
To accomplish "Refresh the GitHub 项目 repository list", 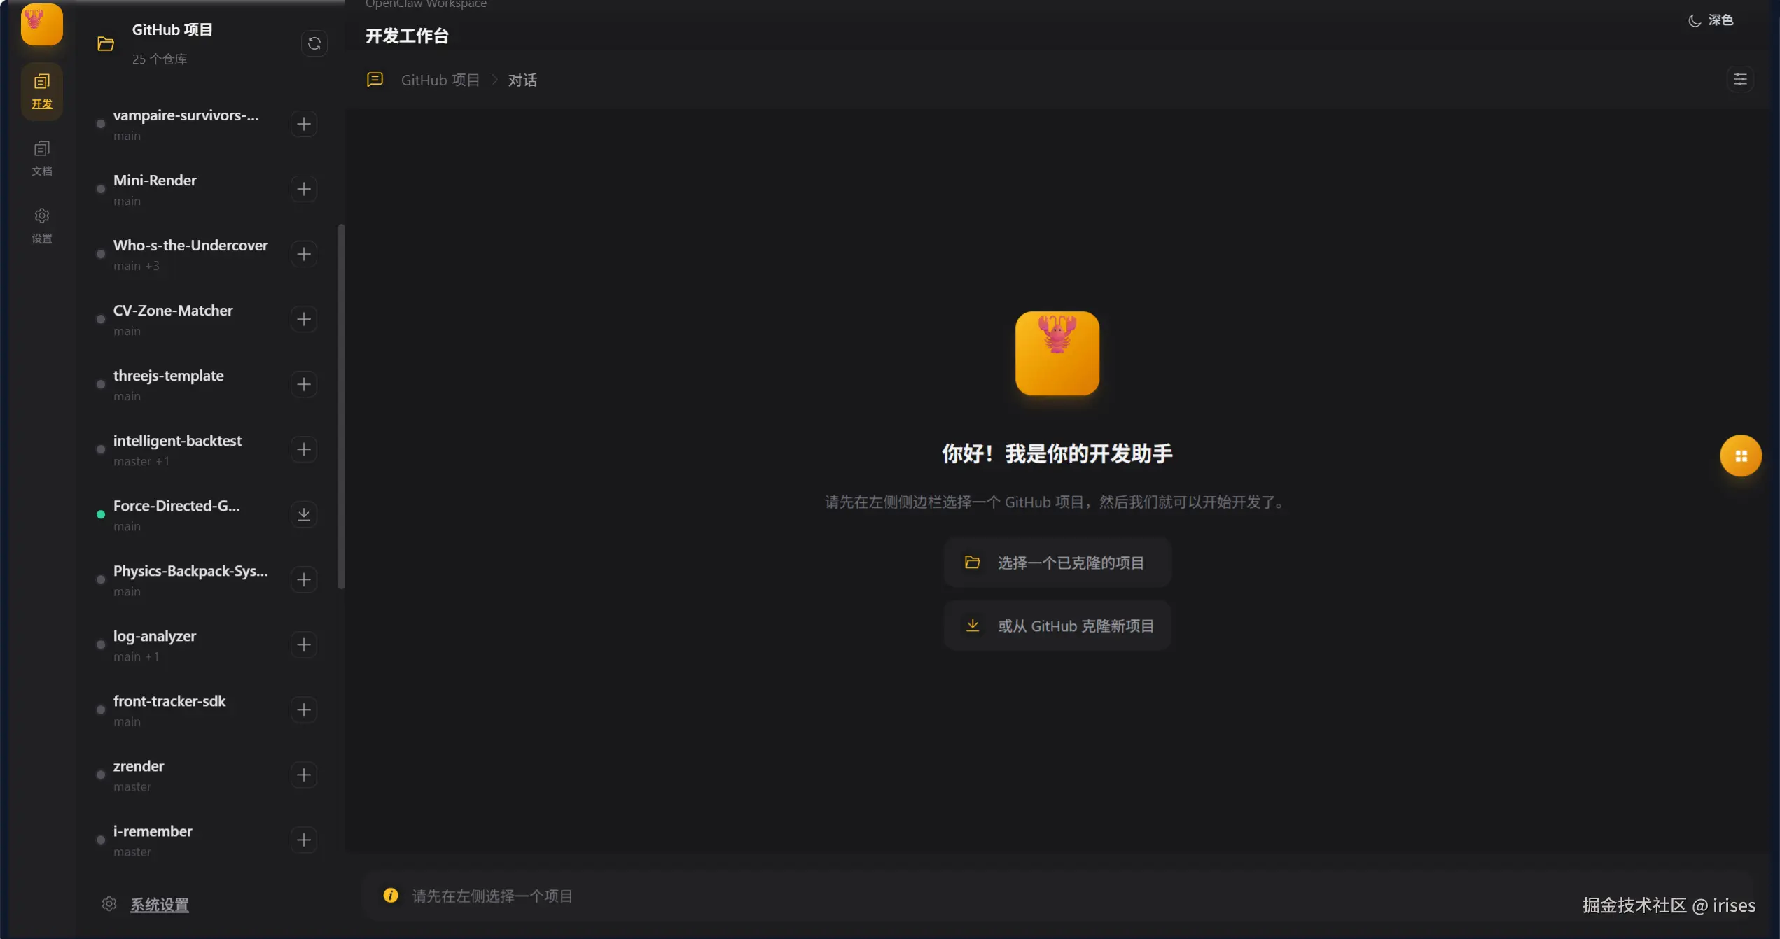I will pos(314,43).
